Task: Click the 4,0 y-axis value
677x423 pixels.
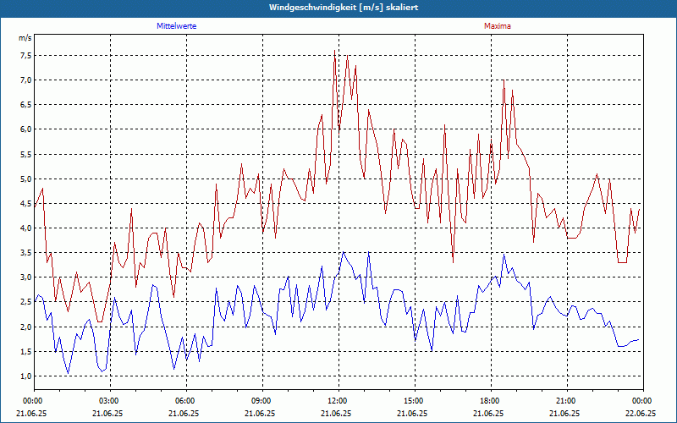Action: pos(25,228)
